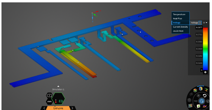212x110 pixels.
Task: Click the green section plane icon
Action: pyautogui.click(x=198, y=106)
